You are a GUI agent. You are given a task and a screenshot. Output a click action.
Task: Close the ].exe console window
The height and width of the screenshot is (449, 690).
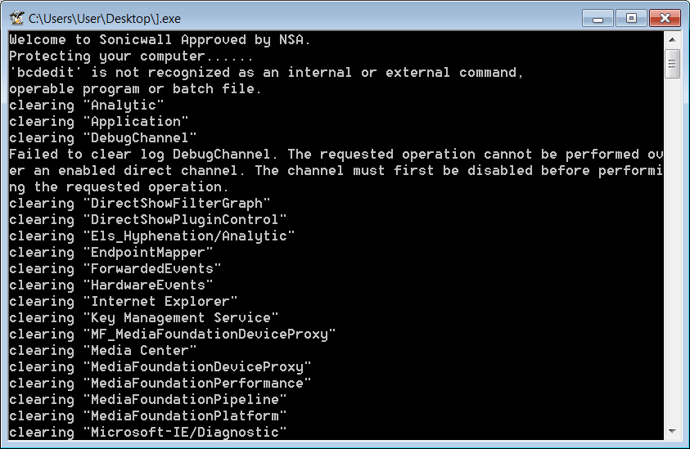click(665, 19)
